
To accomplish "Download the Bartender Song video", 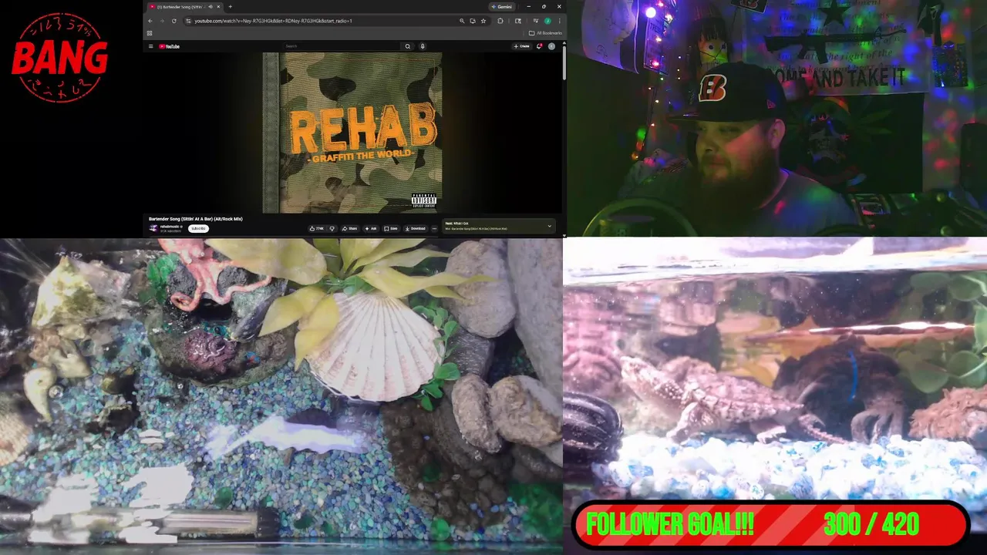I will click(x=415, y=228).
